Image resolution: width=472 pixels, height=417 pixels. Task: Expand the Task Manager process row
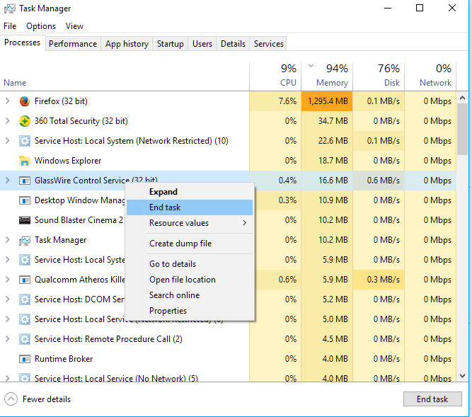8,240
